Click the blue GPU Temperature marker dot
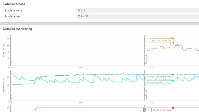 click(173, 75)
